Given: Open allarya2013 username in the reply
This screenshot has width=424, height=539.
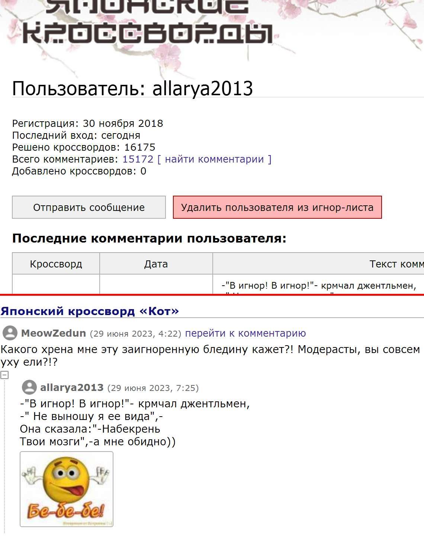Looking at the screenshot, I should [x=72, y=388].
